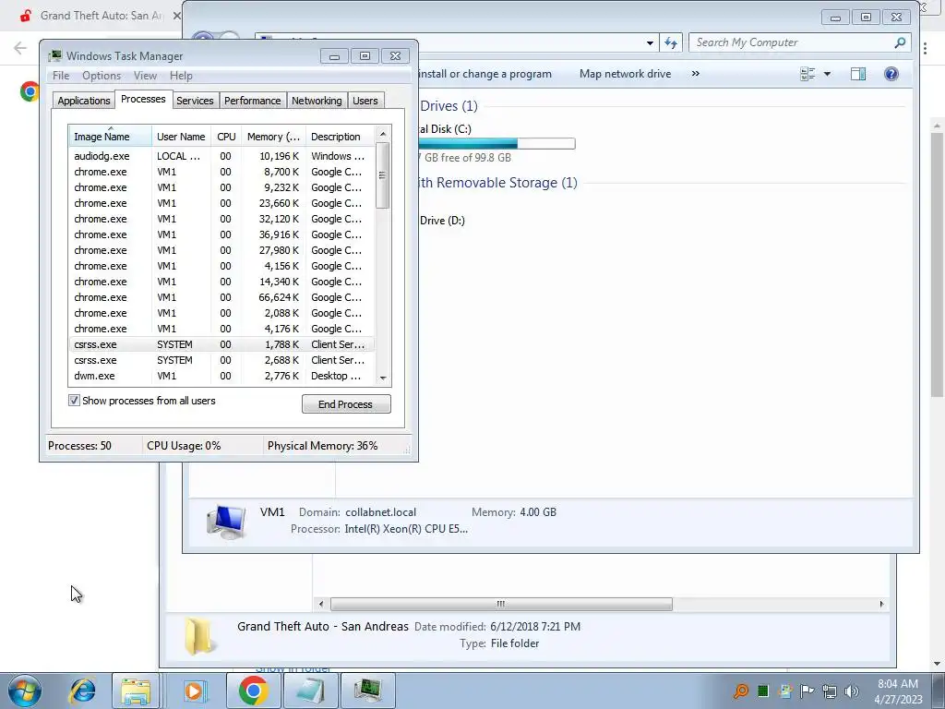Sort by Memory column header
Image resolution: width=945 pixels, height=709 pixels.
pyautogui.click(x=273, y=137)
